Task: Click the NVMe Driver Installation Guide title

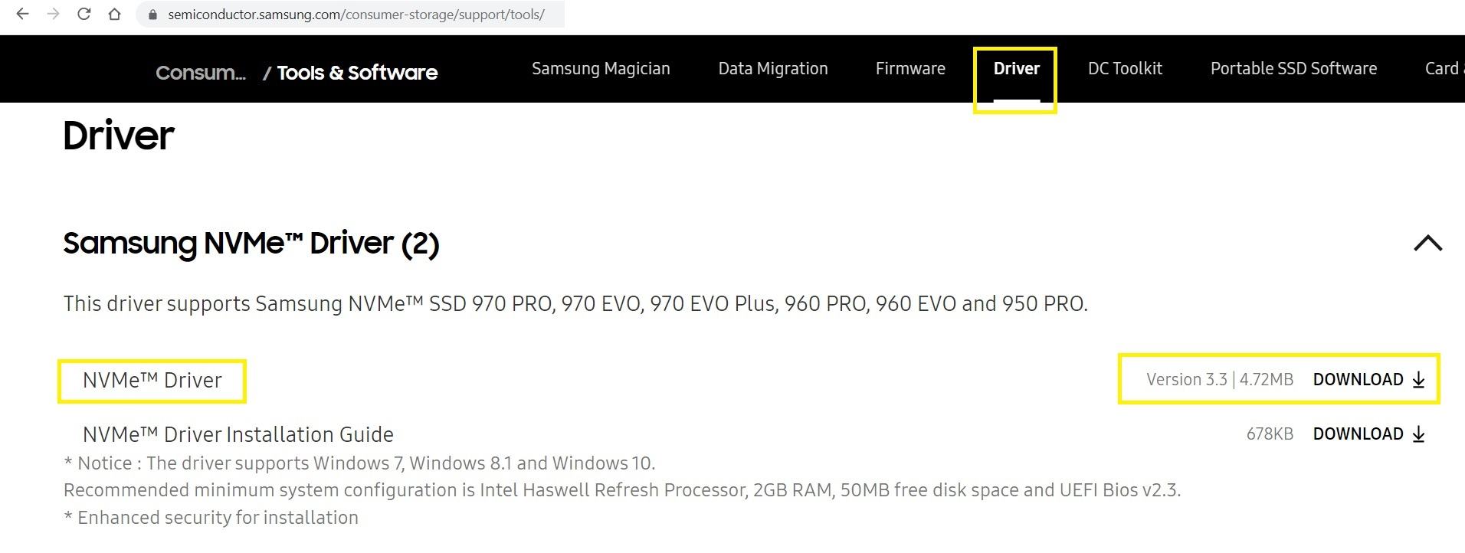Action: [x=238, y=434]
